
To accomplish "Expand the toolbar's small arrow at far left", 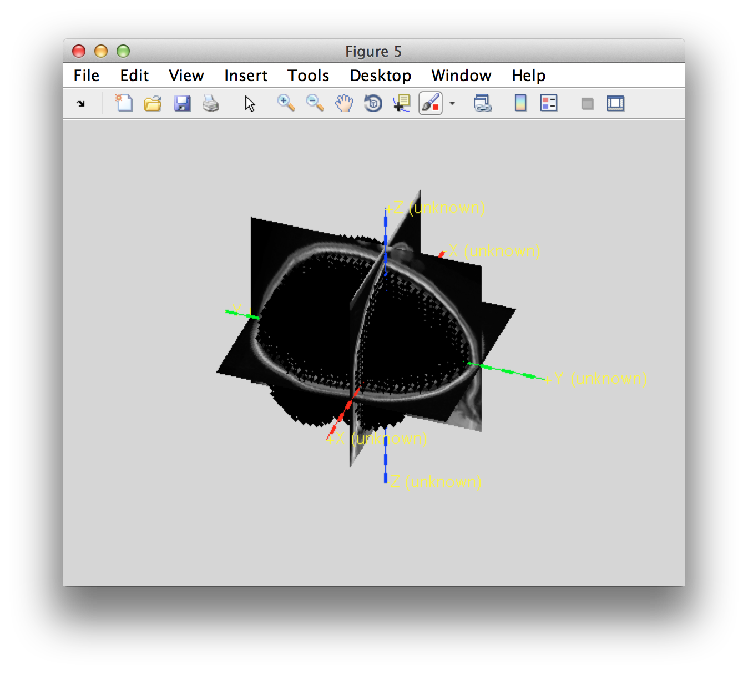I will coord(81,104).
